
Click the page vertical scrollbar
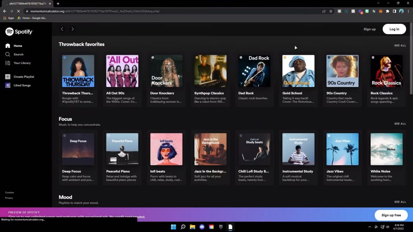[x=411, y=58]
